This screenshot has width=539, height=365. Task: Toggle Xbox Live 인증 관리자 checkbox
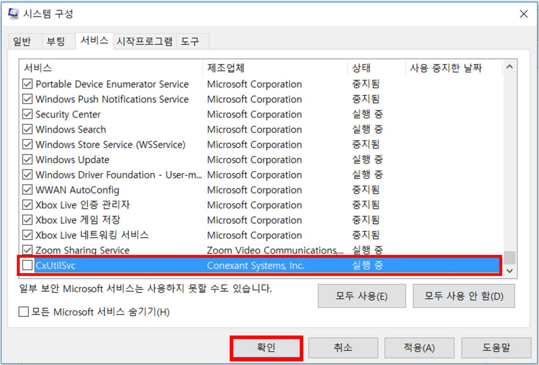[x=27, y=205]
